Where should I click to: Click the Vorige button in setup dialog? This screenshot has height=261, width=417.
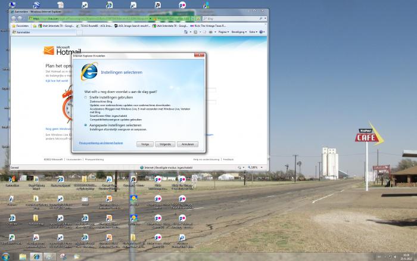145,144
